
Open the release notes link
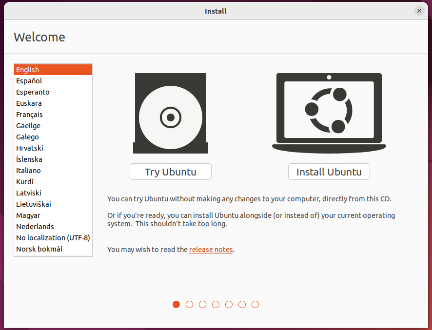(x=211, y=249)
